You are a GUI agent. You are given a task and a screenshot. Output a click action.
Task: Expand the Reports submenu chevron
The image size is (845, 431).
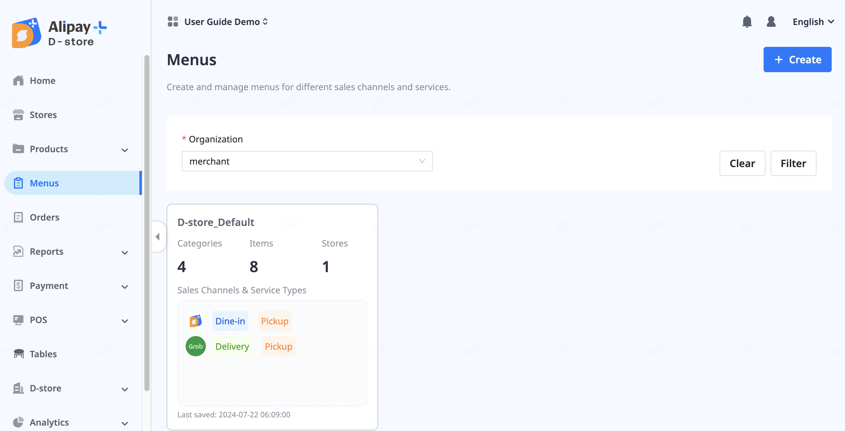coord(125,253)
